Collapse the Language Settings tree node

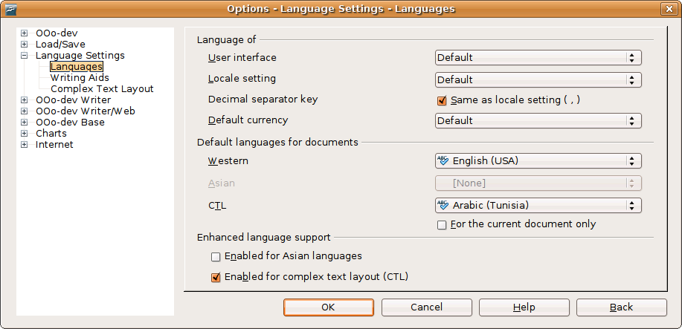(25, 56)
